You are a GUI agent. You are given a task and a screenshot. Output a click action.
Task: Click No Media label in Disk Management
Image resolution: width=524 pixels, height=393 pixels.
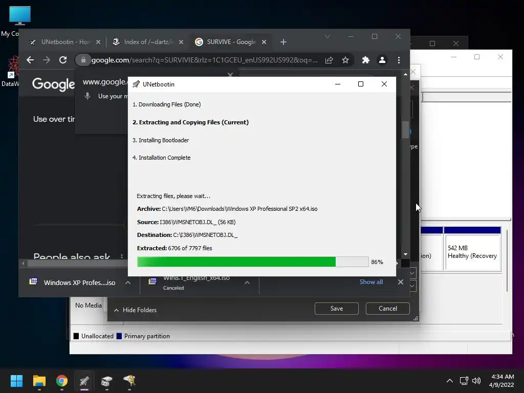[x=88, y=305]
